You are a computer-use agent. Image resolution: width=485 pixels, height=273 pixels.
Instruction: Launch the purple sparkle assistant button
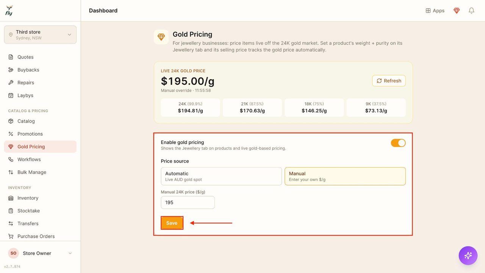click(x=468, y=256)
